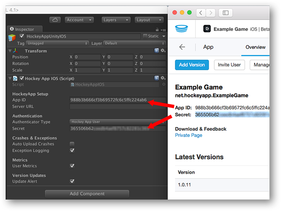
Task: Select the App tab in HockeyApp
Action: pos(208,47)
